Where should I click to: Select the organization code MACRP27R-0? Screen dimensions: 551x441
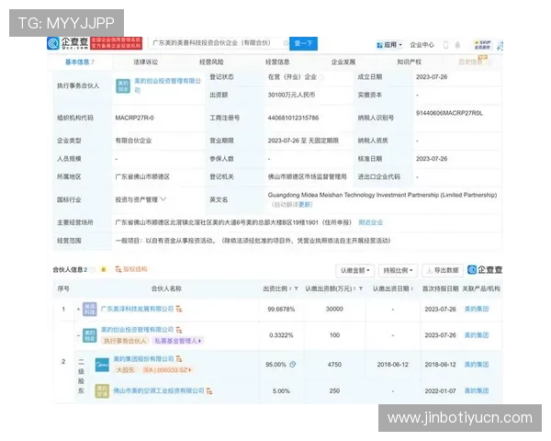[135, 118]
